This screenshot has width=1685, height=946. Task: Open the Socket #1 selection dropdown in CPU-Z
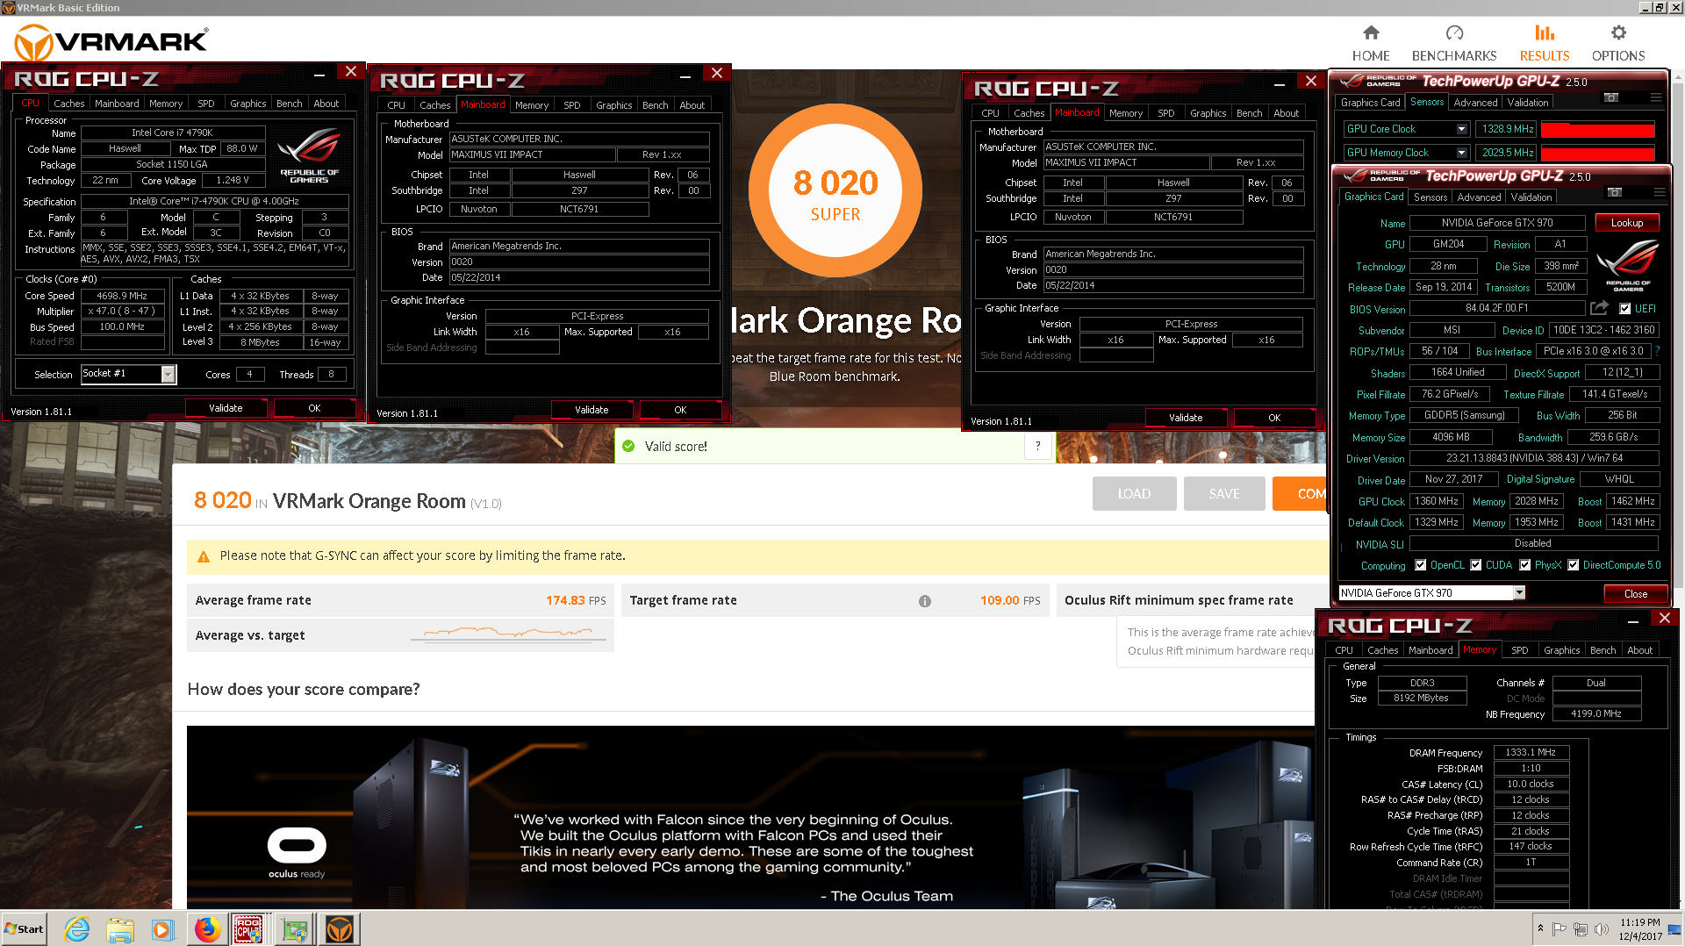tap(129, 374)
